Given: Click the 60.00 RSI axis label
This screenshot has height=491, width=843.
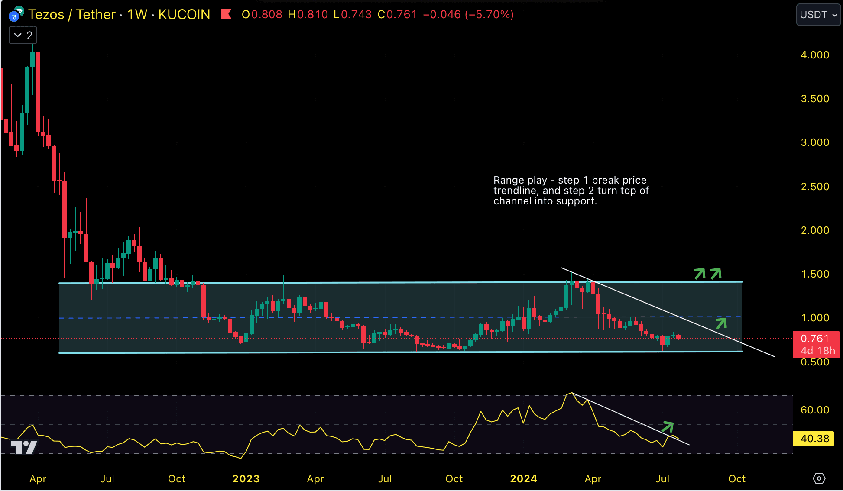Looking at the screenshot, I should (815, 410).
